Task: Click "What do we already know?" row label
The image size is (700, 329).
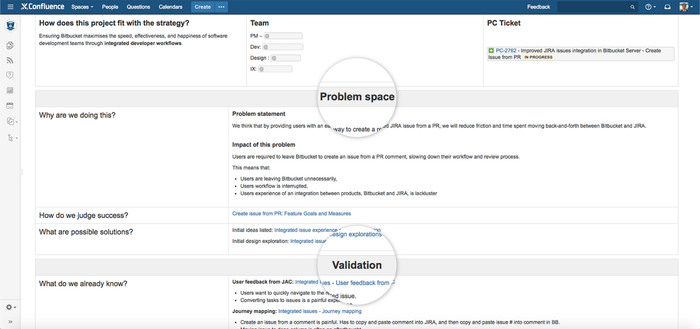Action: pos(83,283)
